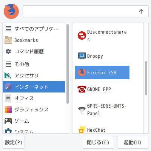Click the システム gear icon
151x151 pixels.
(8, 131)
